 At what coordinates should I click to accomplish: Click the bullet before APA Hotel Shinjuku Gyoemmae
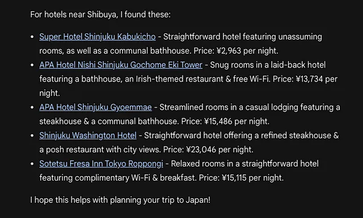(32, 107)
